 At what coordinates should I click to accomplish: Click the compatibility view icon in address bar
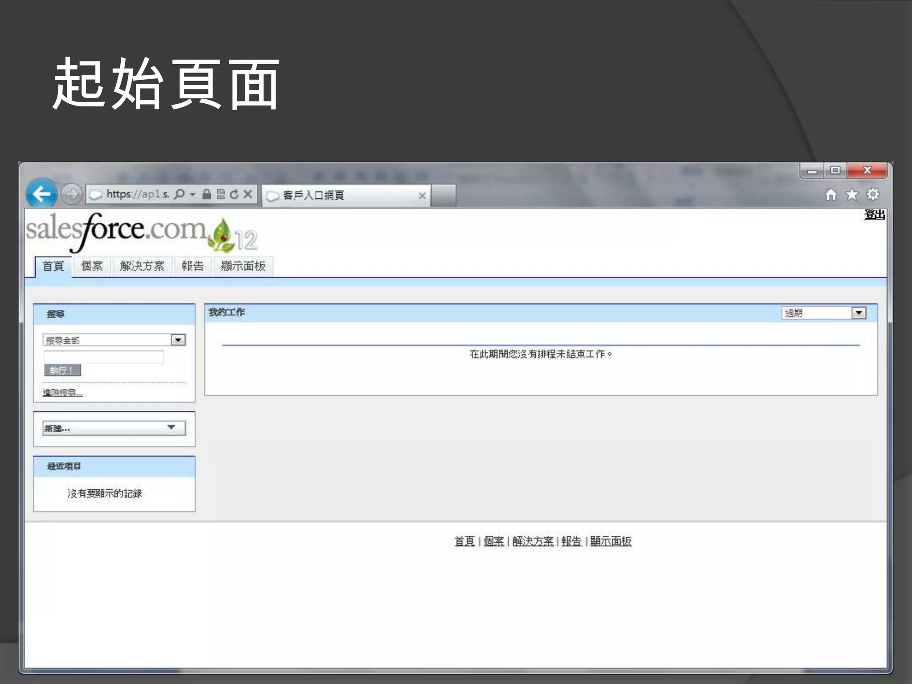[221, 194]
